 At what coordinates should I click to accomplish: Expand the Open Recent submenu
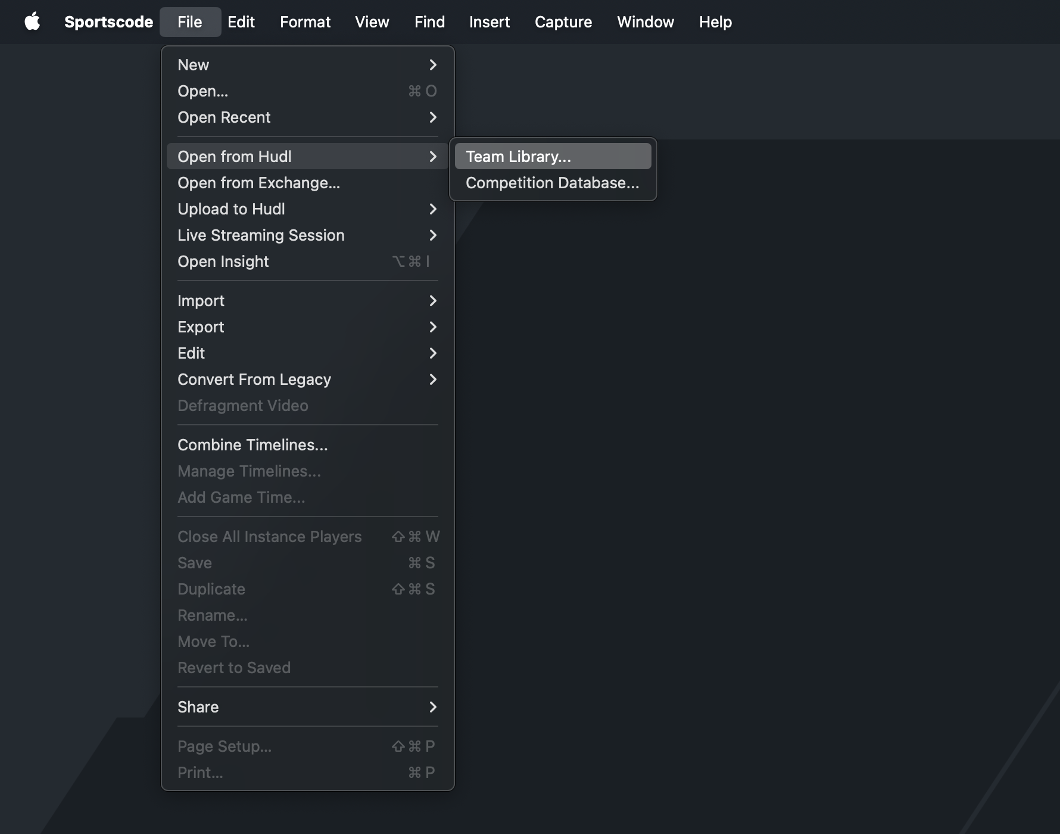(x=307, y=117)
